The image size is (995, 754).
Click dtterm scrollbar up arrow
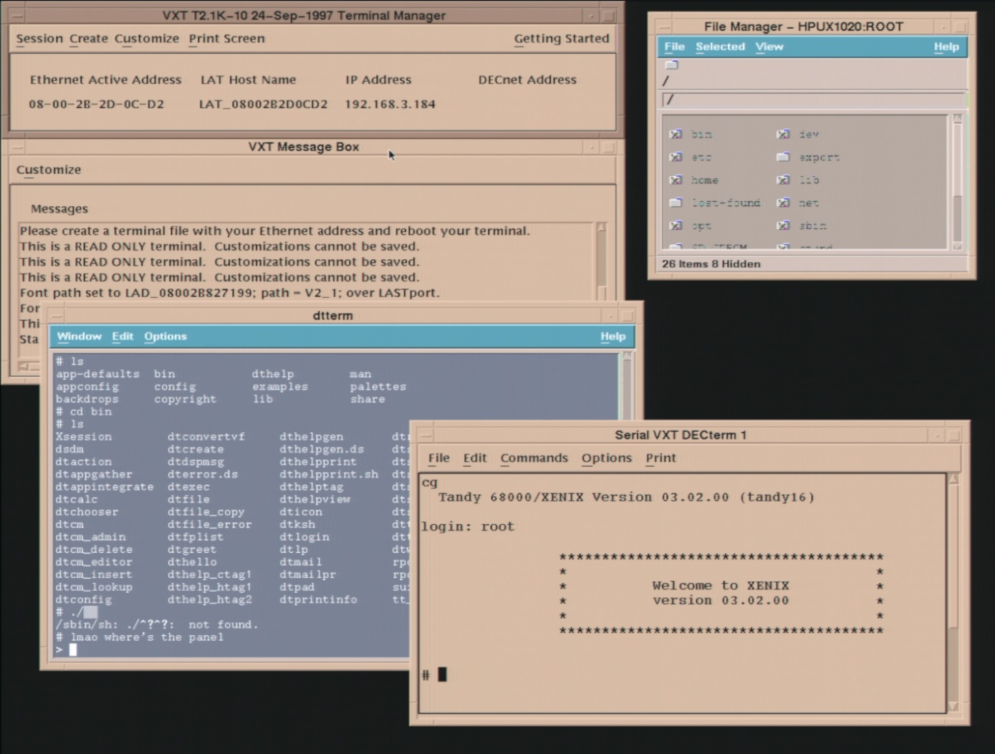(628, 357)
